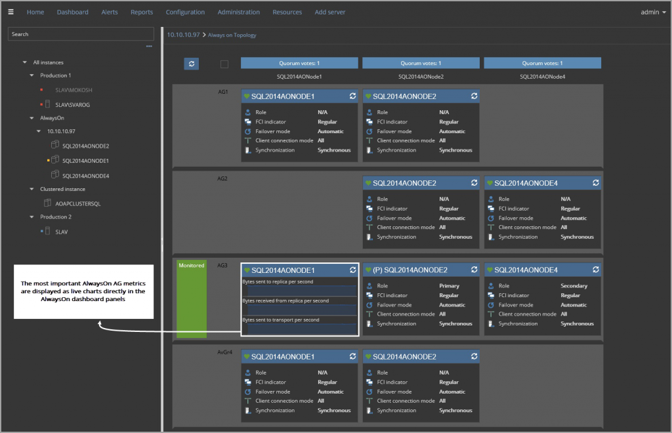Refresh the topology with the blue refresh icon
672x433 pixels.
coord(191,63)
